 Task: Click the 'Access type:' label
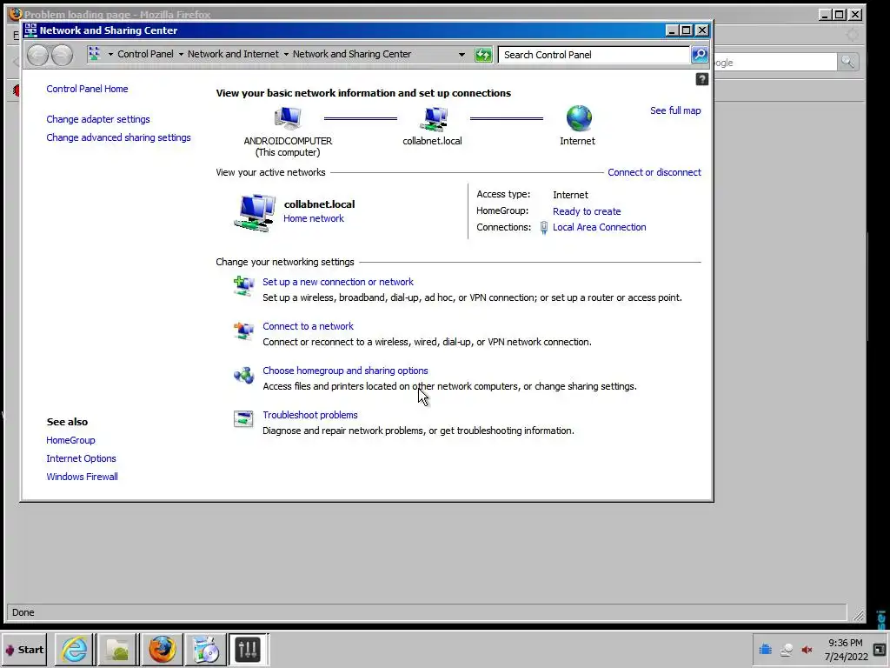tap(503, 194)
